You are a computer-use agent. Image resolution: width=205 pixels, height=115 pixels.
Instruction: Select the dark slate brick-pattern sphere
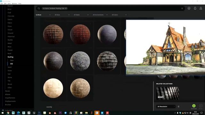tap(53, 61)
